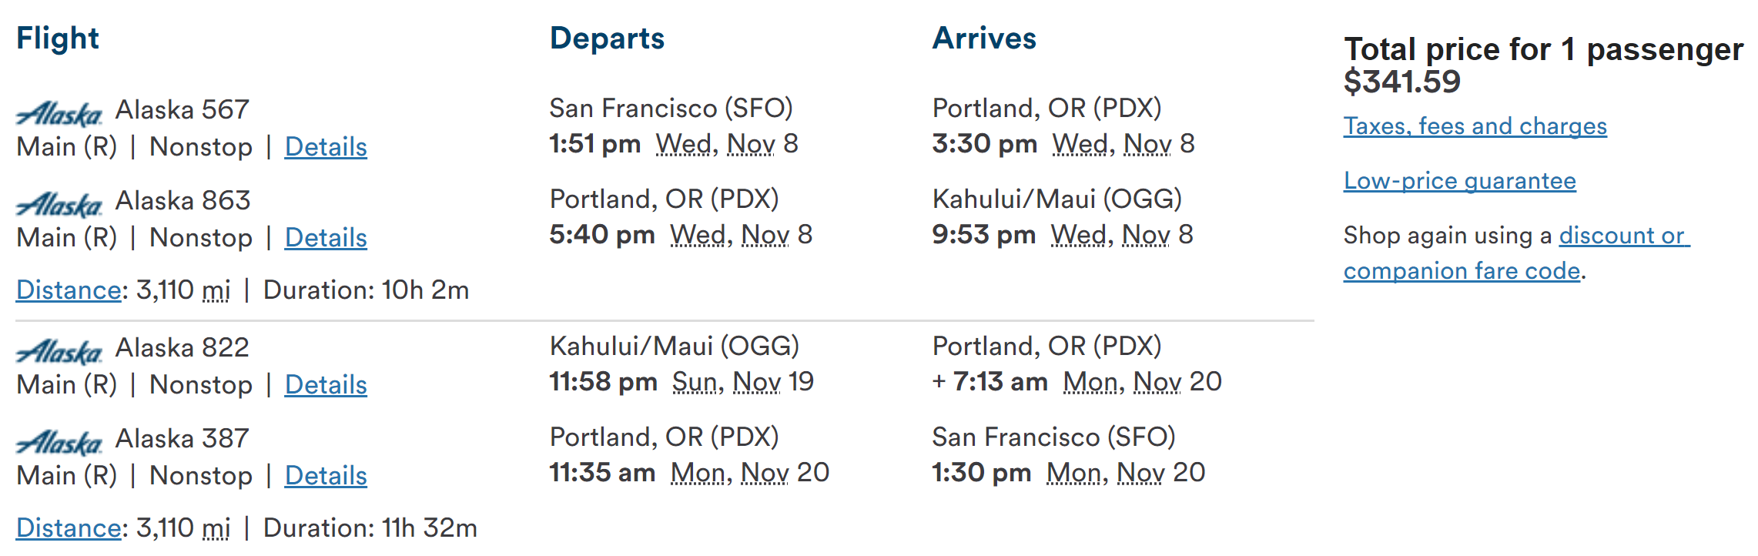Click the 1:51 pm departure date Wed, Nov 8
The height and width of the screenshot is (556, 1758).
(727, 144)
